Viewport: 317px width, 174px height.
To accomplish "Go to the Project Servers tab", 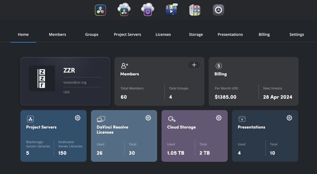I will coord(127,35).
